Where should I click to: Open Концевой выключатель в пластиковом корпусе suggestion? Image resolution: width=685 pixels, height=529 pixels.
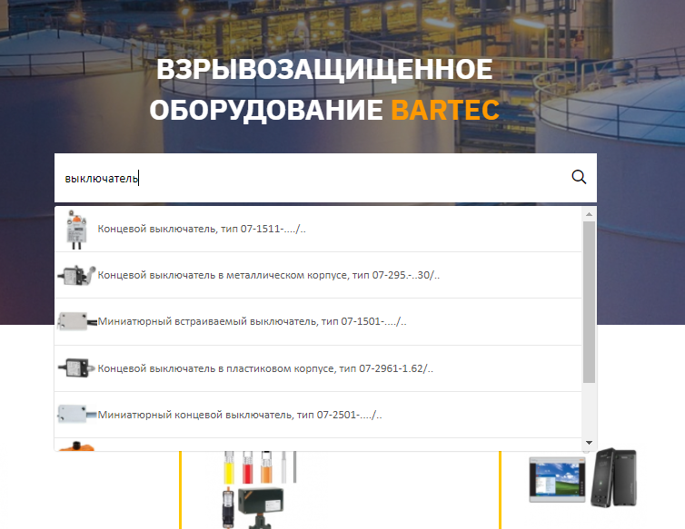pyautogui.click(x=318, y=368)
